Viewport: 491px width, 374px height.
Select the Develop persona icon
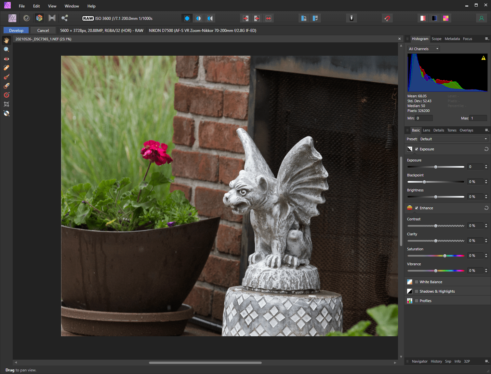click(39, 18)
